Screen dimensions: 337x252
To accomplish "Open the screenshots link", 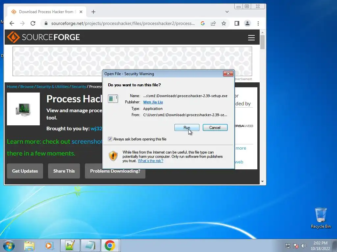I will [87, 142].
